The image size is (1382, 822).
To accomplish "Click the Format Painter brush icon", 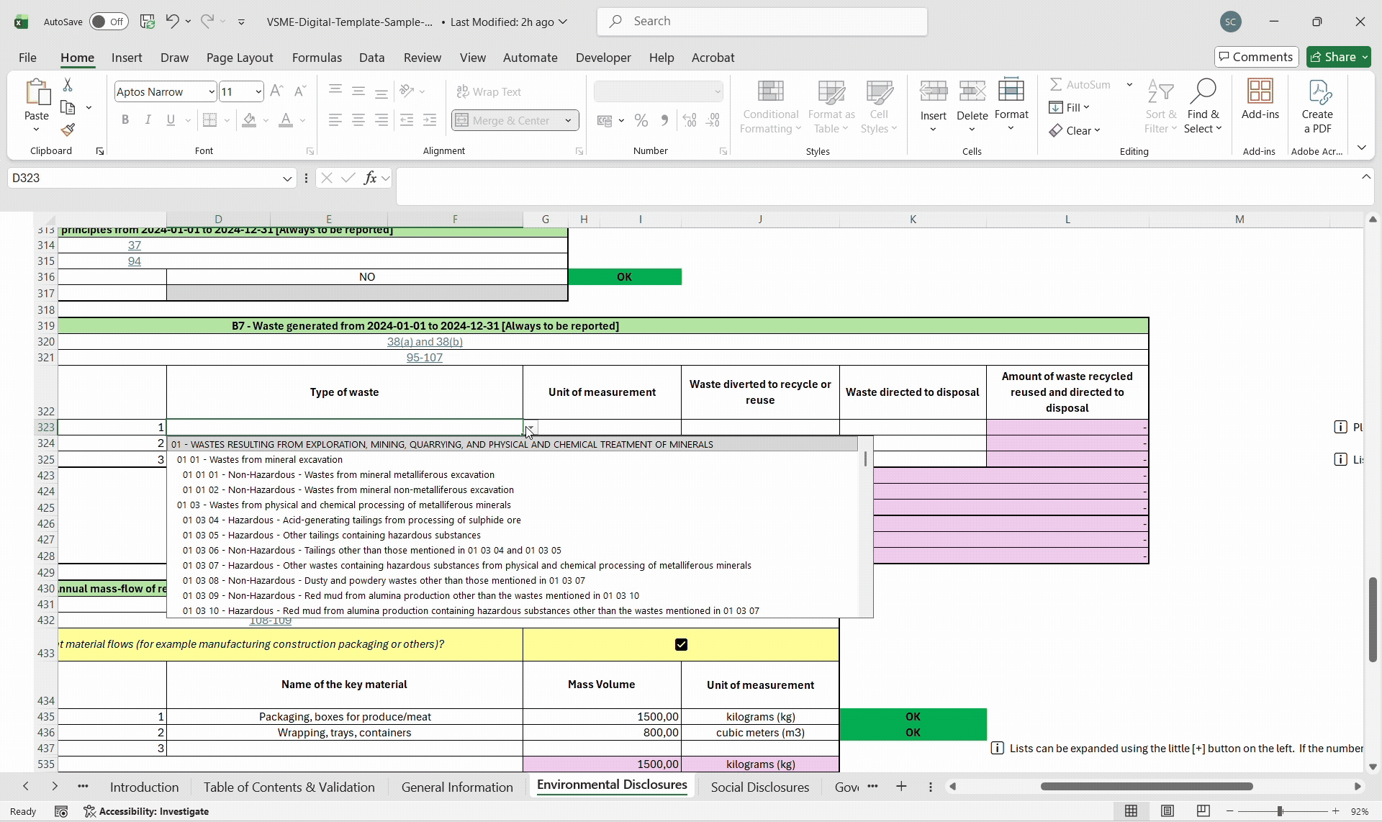I will point(68,130).
